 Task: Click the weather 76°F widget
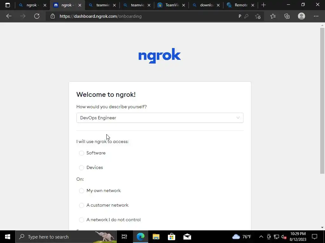point(242,237)
